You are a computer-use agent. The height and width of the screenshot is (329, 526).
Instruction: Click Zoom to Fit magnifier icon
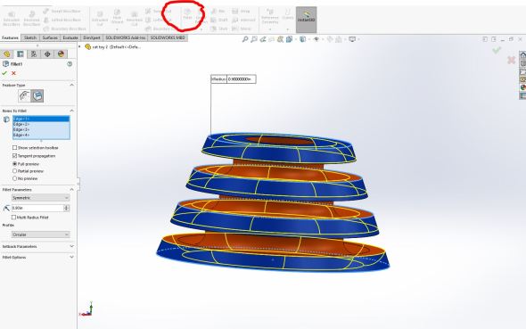[245, 39]
